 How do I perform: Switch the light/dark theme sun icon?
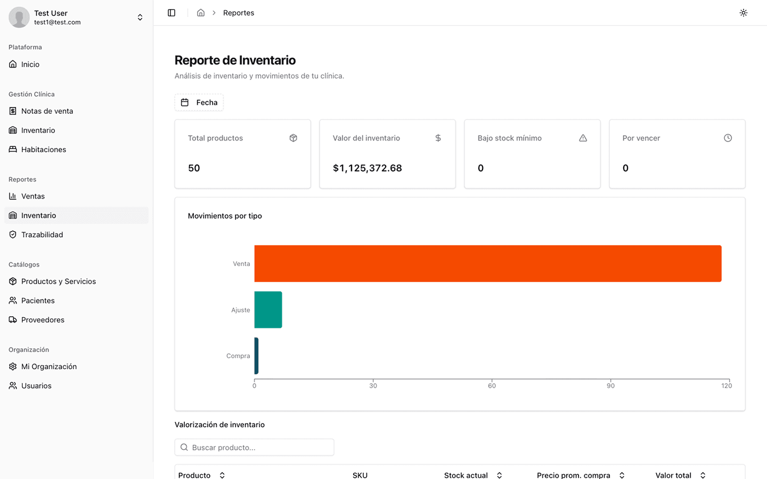coord(743,13)
